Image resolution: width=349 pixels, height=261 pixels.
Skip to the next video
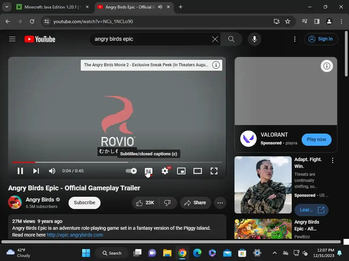[x=36, y=171]
